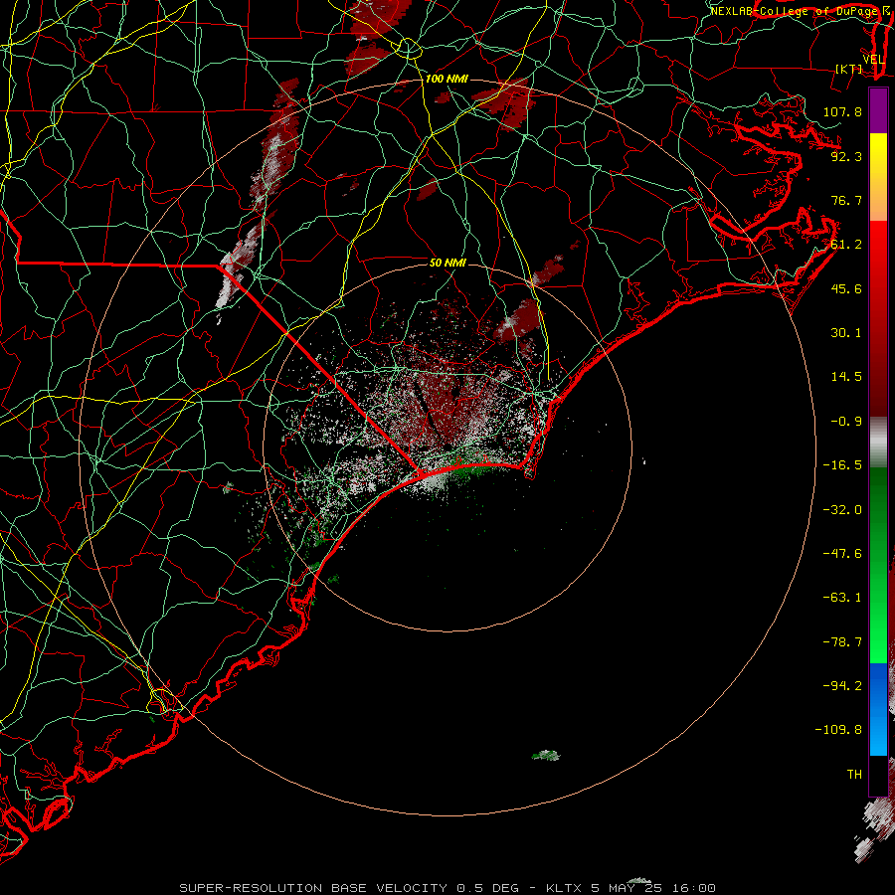Viewport: 895px width, 895px height.
Task: Click the -94.2 legend value
Action: point(842,685)
